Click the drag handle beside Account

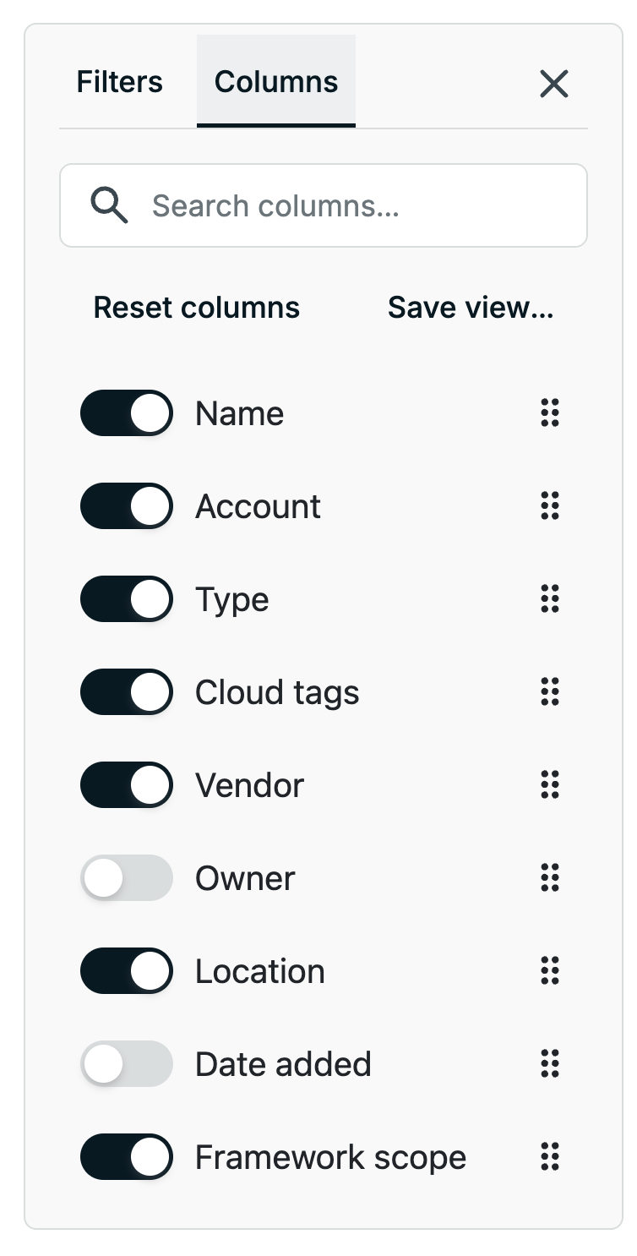click(x=550, y=506)
